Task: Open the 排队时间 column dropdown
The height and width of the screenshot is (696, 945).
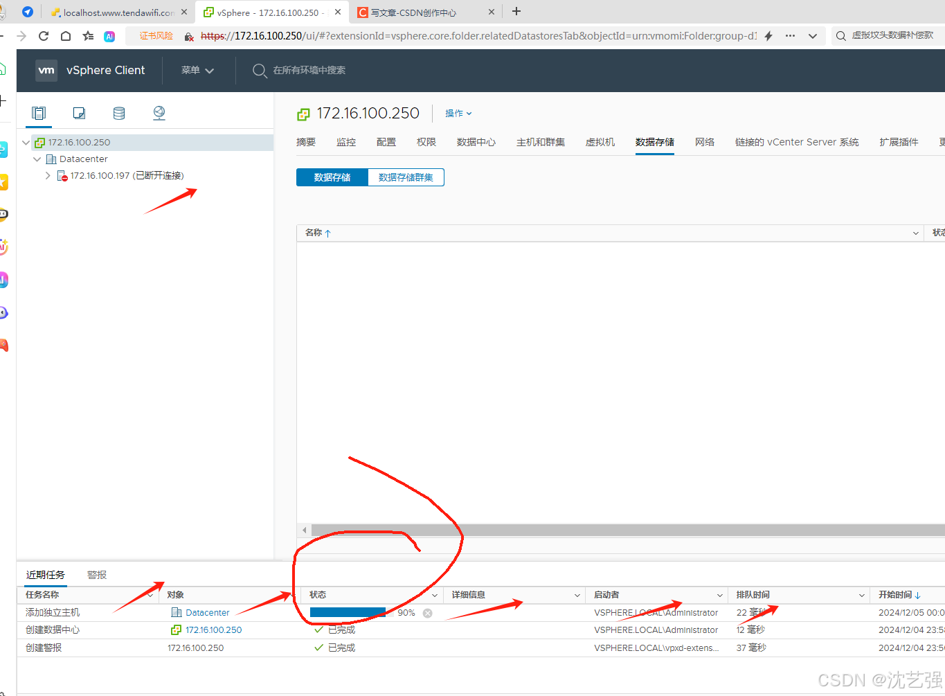Action: point(862,595)
